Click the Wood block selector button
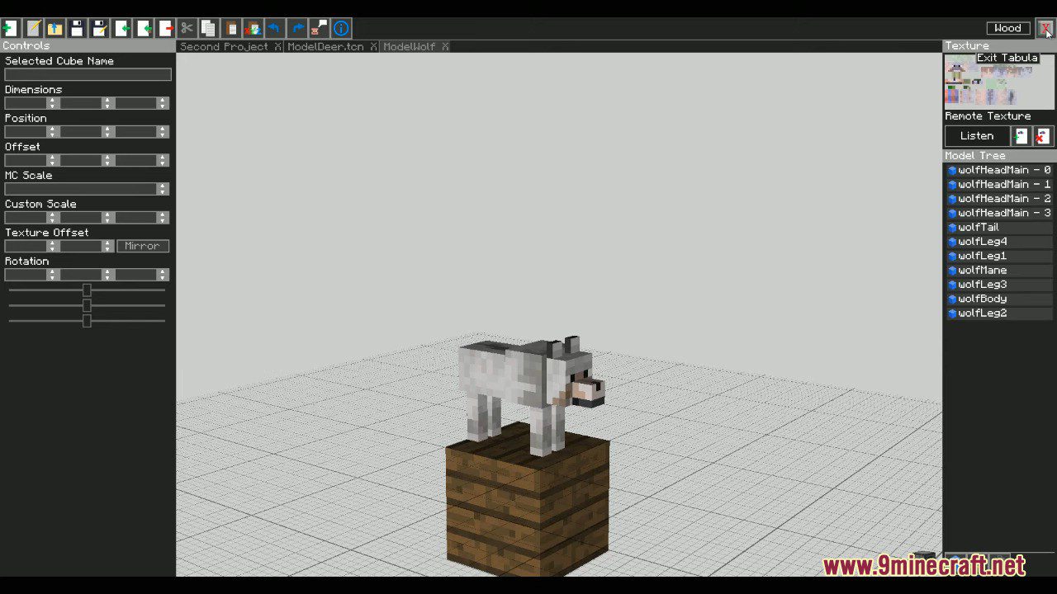Viewport: 1057px width, 594px height. pyautogui.click(x=1007, y=28)
